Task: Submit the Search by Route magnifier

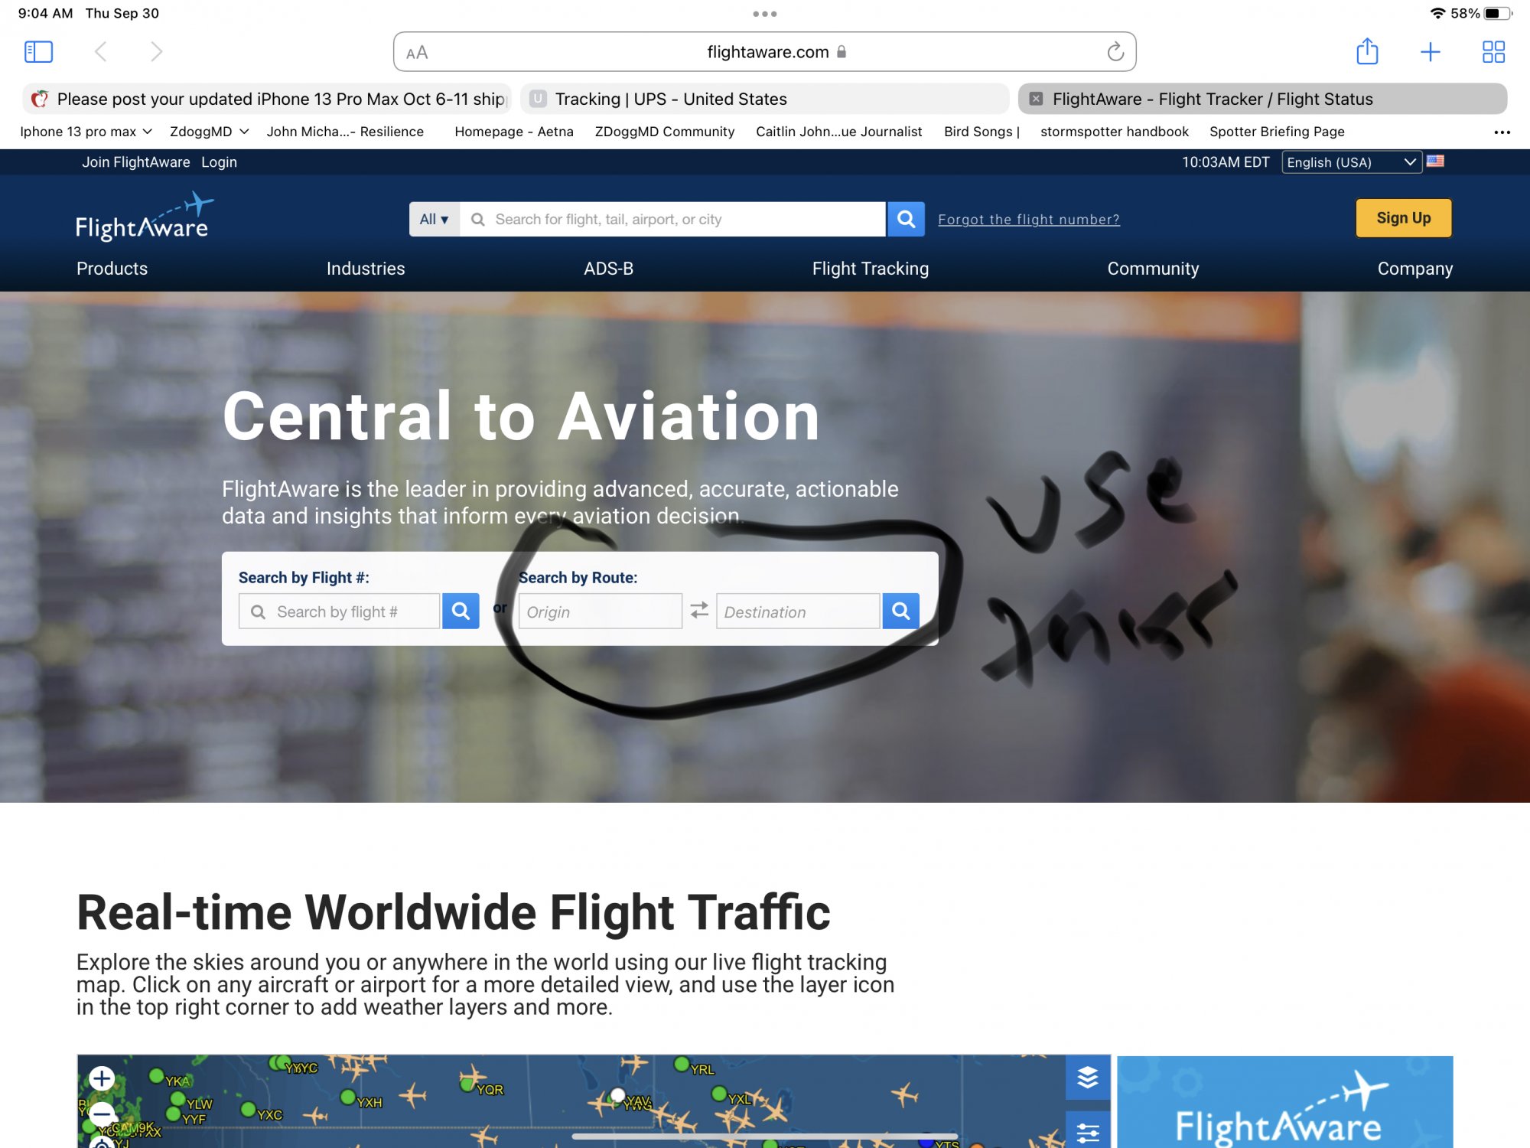Action: click(x=900, y=611)
